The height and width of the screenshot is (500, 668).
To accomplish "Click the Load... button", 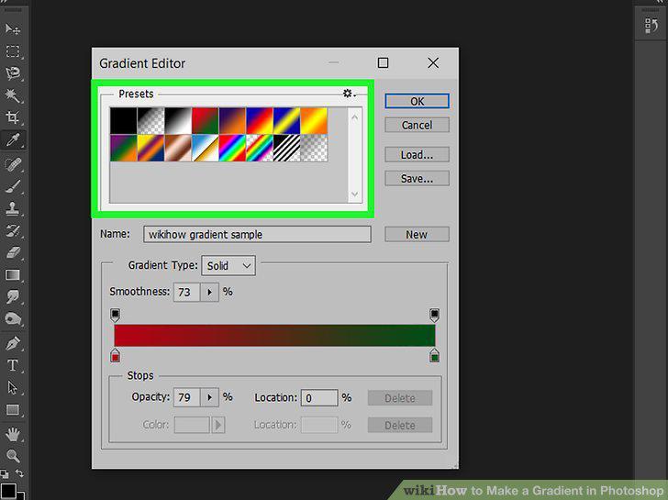I will pyautogui.click(x=417, y=155).
